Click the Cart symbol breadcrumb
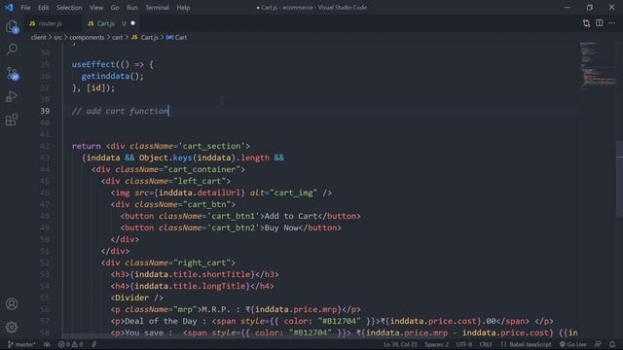The height and width of the screenshot is (350, 623). point(176,37)
